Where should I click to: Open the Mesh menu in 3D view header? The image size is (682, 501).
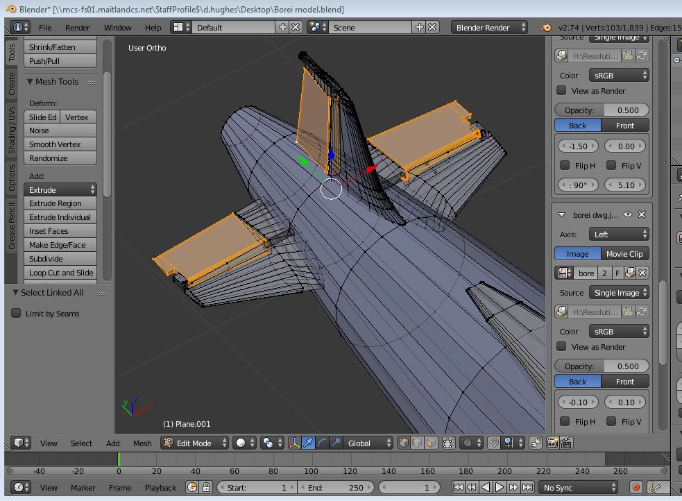coord(142,443)
